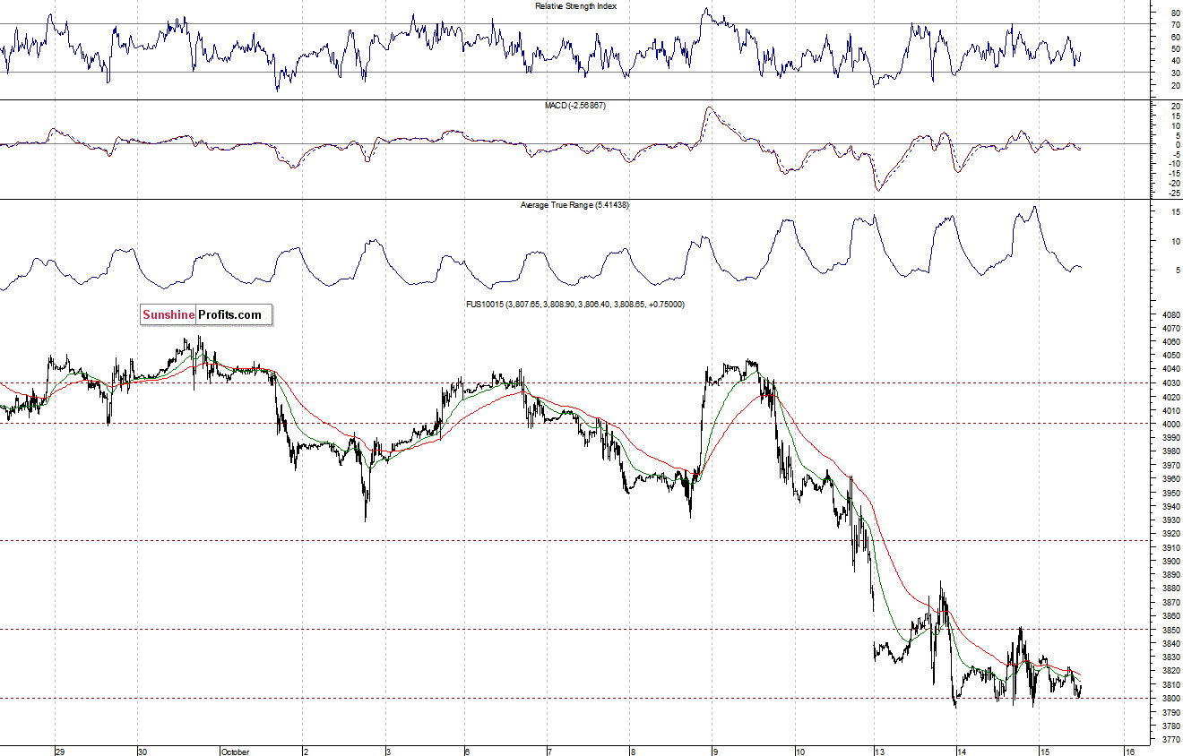The height and width of the screenshot is (756, 1183).
Task: Click the 20 value on MACD axis
Action: click(1175, 106)
